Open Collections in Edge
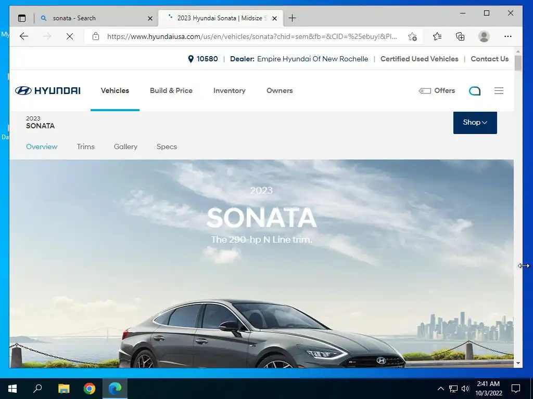Screen dimensions: 533x399 pyautogui.click(x=460, y=36)
